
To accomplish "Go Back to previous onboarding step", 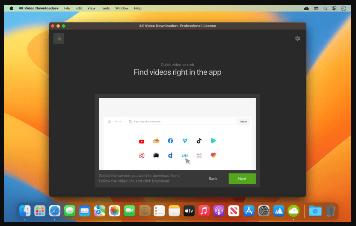I will (x=213, y=179).
